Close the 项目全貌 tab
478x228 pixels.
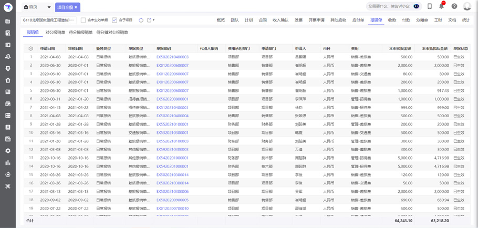tap(76, 7)
